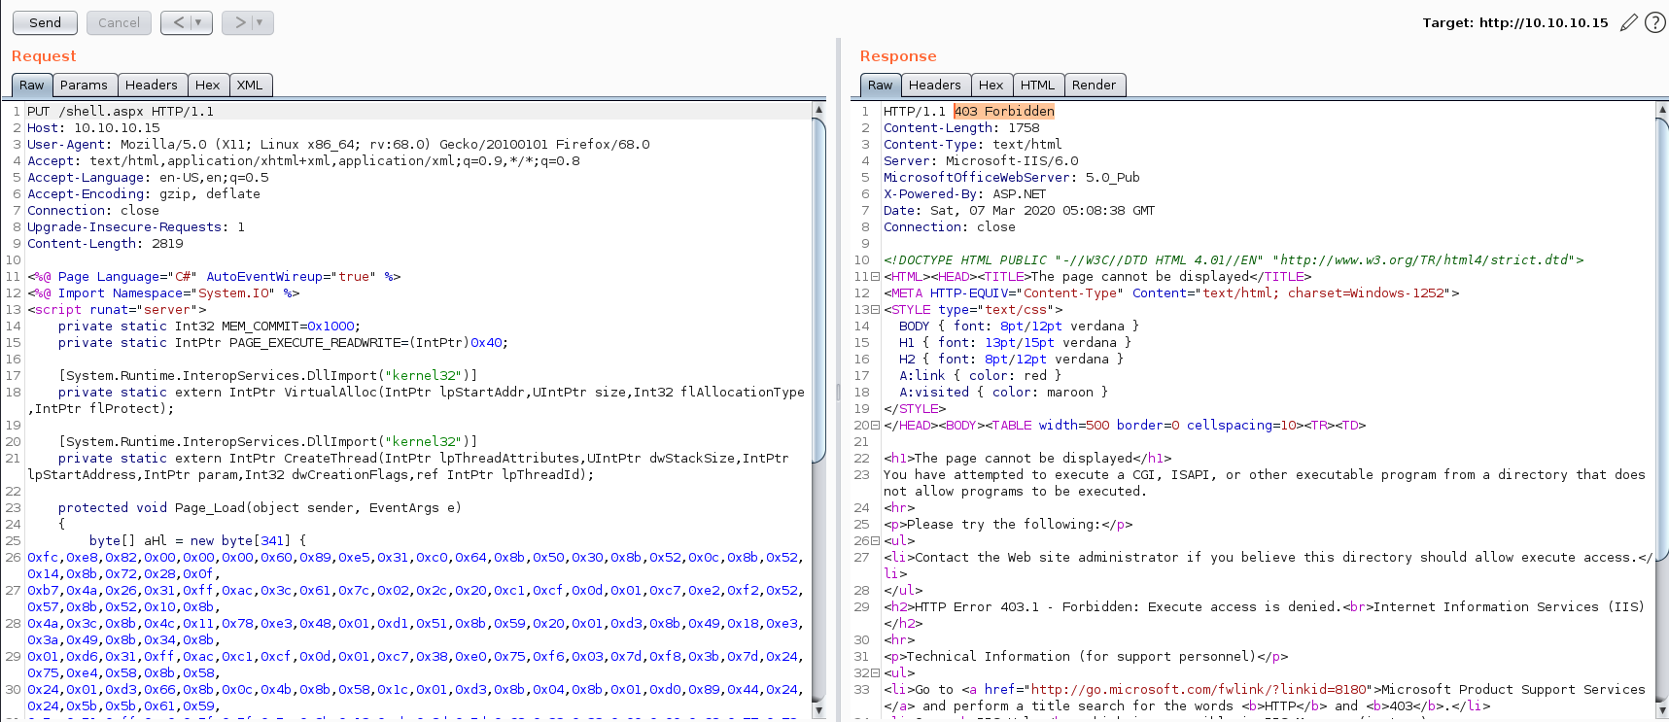Click the Response panel title
The width and height of the screenshot is (1669, 722).
[898, 56]
